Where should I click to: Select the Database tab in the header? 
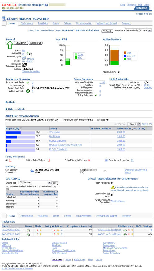click(x=142, y=8)
